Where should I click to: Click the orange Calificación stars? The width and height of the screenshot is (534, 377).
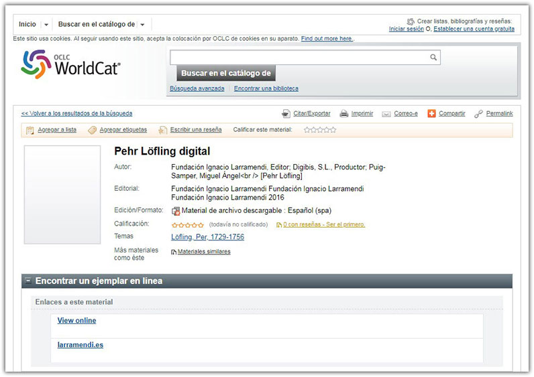click(x=188, y=225)
